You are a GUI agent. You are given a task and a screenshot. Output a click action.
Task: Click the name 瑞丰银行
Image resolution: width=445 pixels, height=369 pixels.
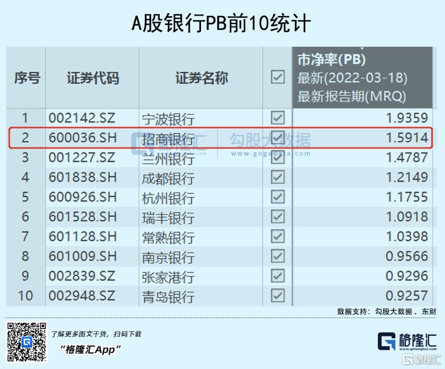tap(168, 218)
